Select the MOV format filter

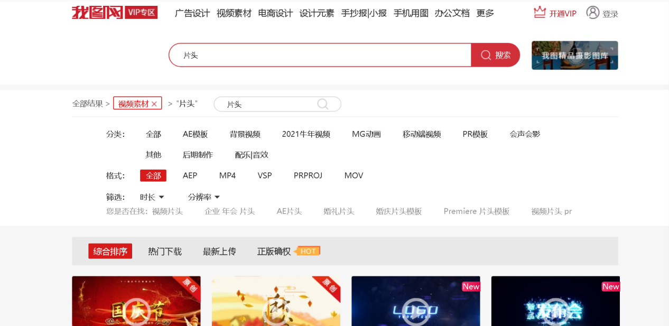pyautogui.click(x=353, y=175)
